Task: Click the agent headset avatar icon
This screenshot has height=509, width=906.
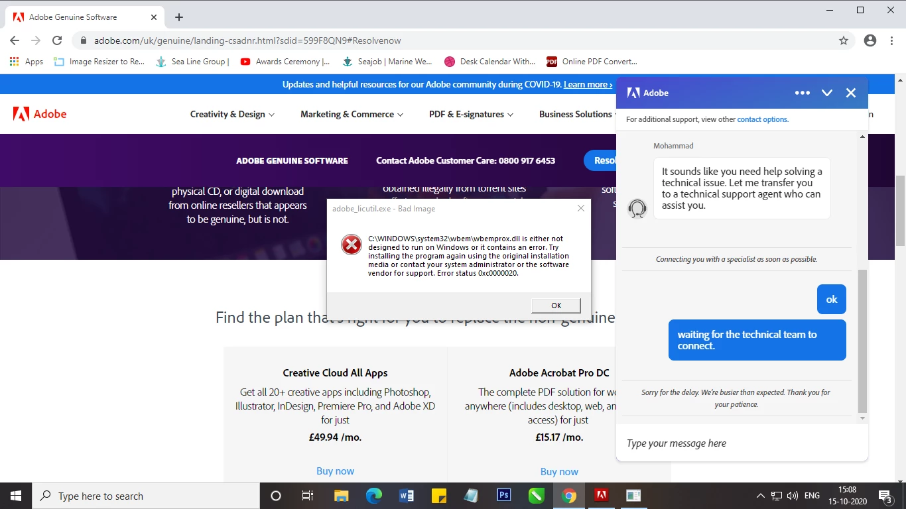Action: click(637, 209)
